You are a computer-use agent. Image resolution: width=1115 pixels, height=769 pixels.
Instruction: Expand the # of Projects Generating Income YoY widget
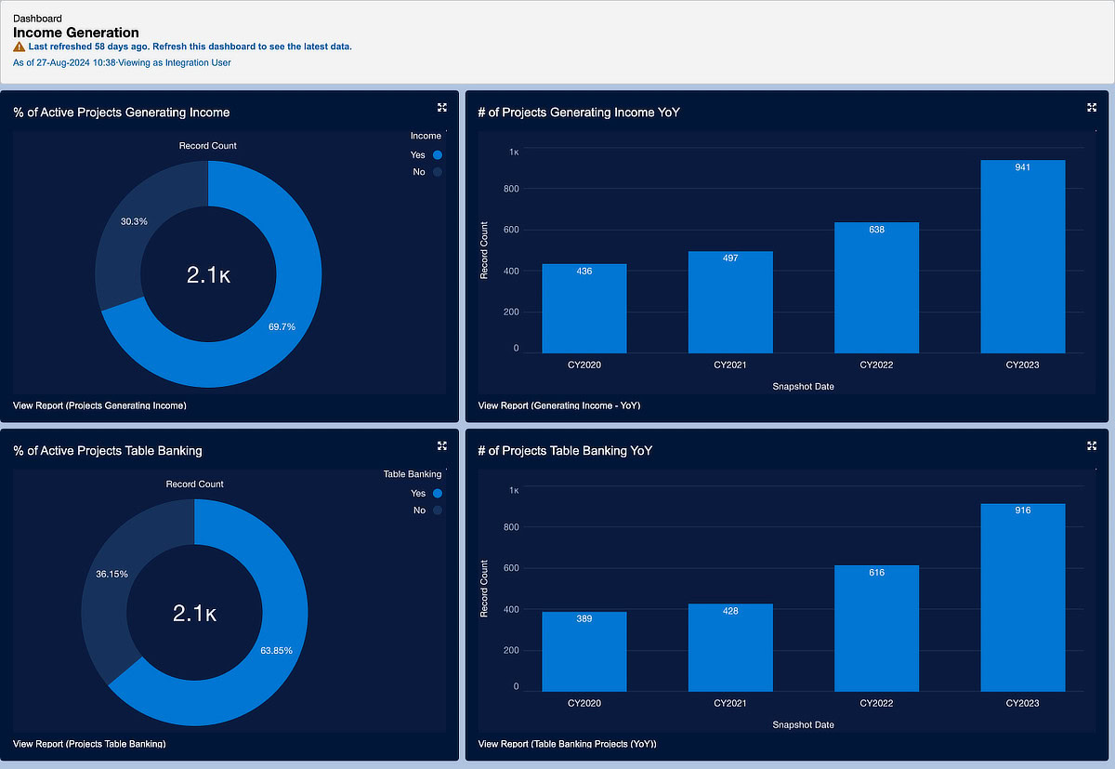pyautogui.click(x=1092, y=108)
